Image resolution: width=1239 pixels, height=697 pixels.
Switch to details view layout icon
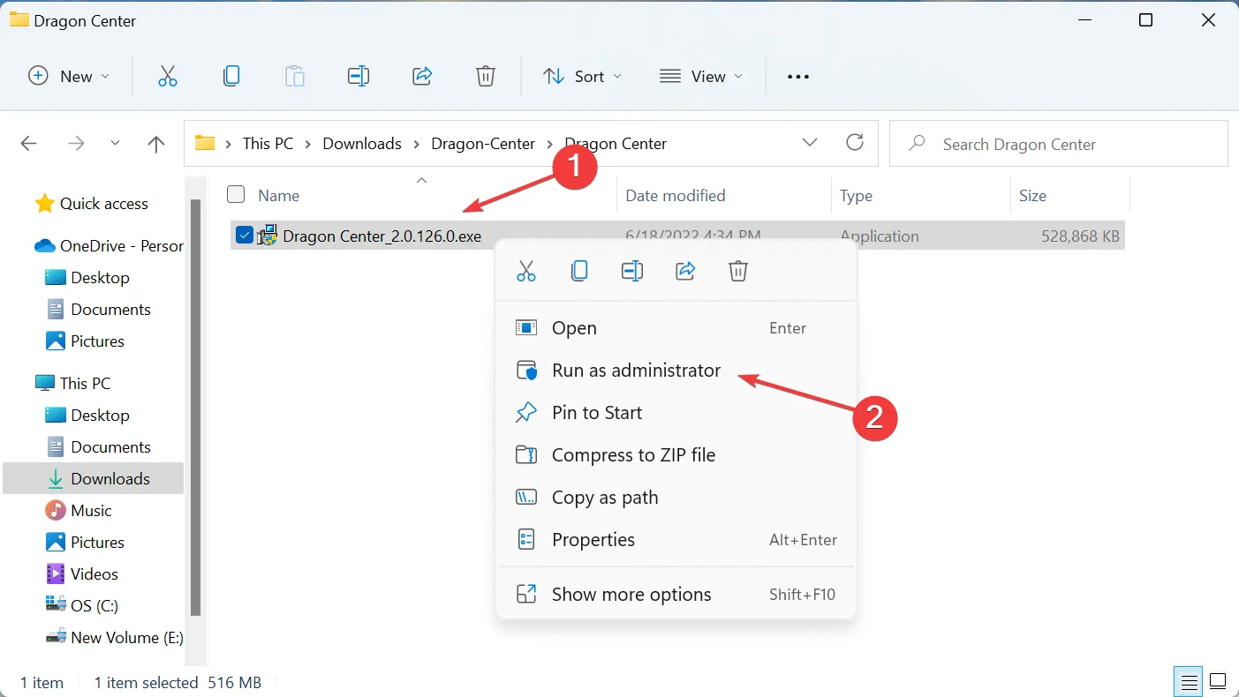[x=1190, y=682]
